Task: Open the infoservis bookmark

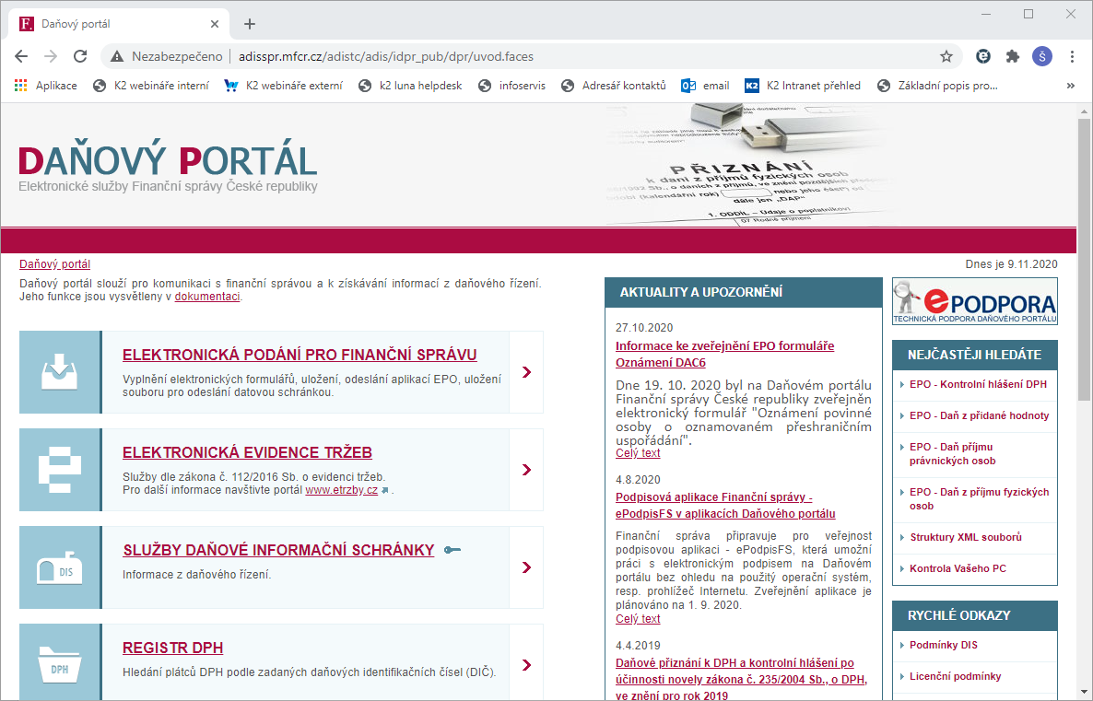Action: [511, 86]
